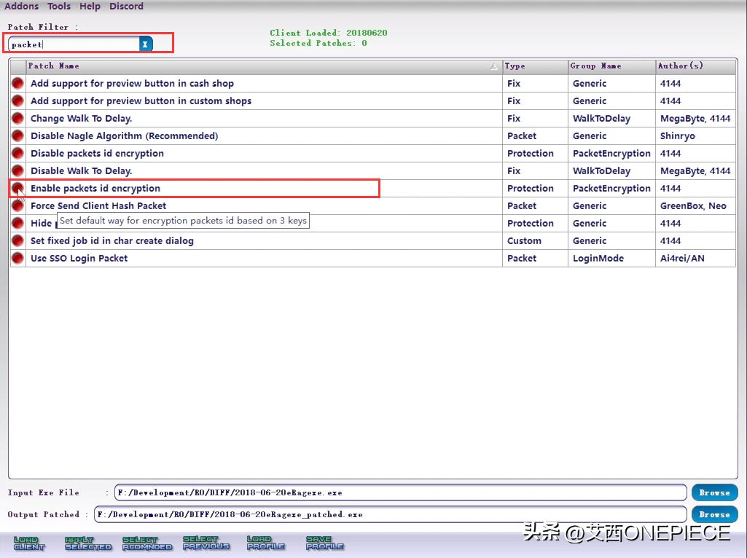Click Select Recommended at the bottom
Viewport: 747px width, 558px height.
click(147, 543)
